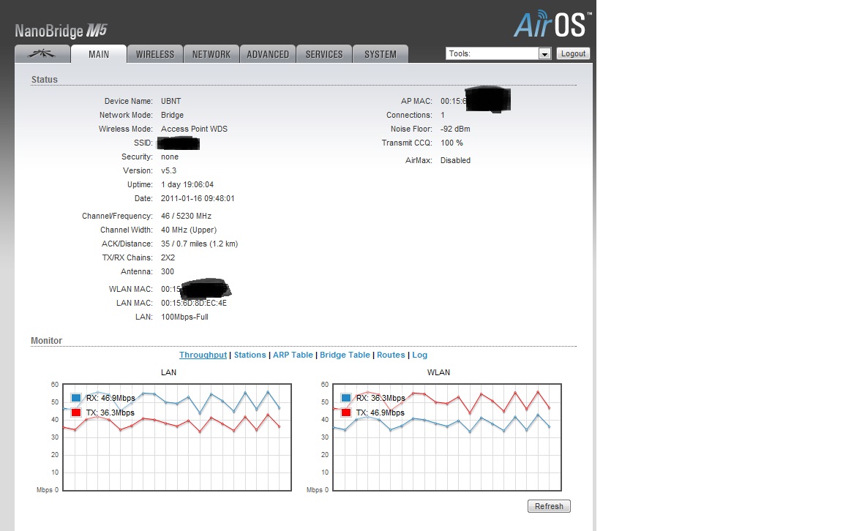Screen dimensions: 843x531
Task: Click the AirOS logo
Action: tap(552, 24)
